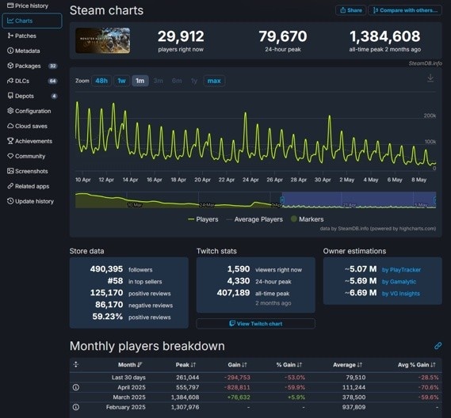Click the #58 in top sellers value

pyautogui.click(x=115, y=281)
